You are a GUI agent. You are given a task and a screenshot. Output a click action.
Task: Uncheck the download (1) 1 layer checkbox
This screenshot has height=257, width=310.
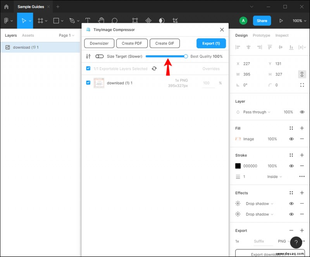tap(88, 83)
